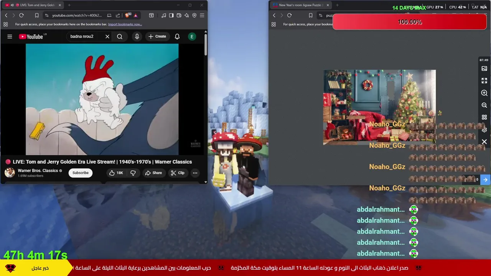Open a new tab in YouTube window
The width and height of the screenshot is (491, 276).
tap(69, 5)
